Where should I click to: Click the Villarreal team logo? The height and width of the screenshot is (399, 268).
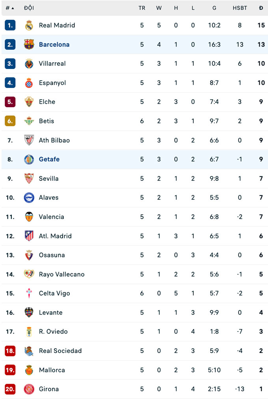coord(29,63)
